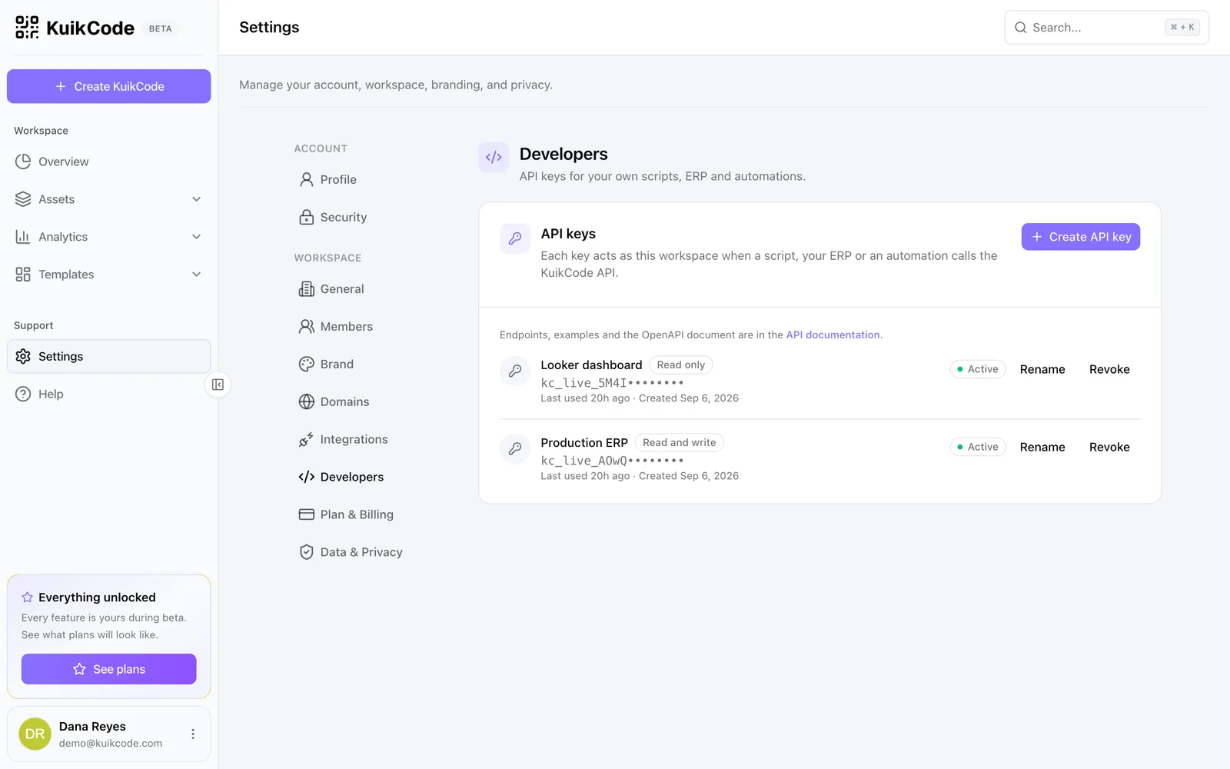
Task: Open the API documentation link
Action: 833,335
